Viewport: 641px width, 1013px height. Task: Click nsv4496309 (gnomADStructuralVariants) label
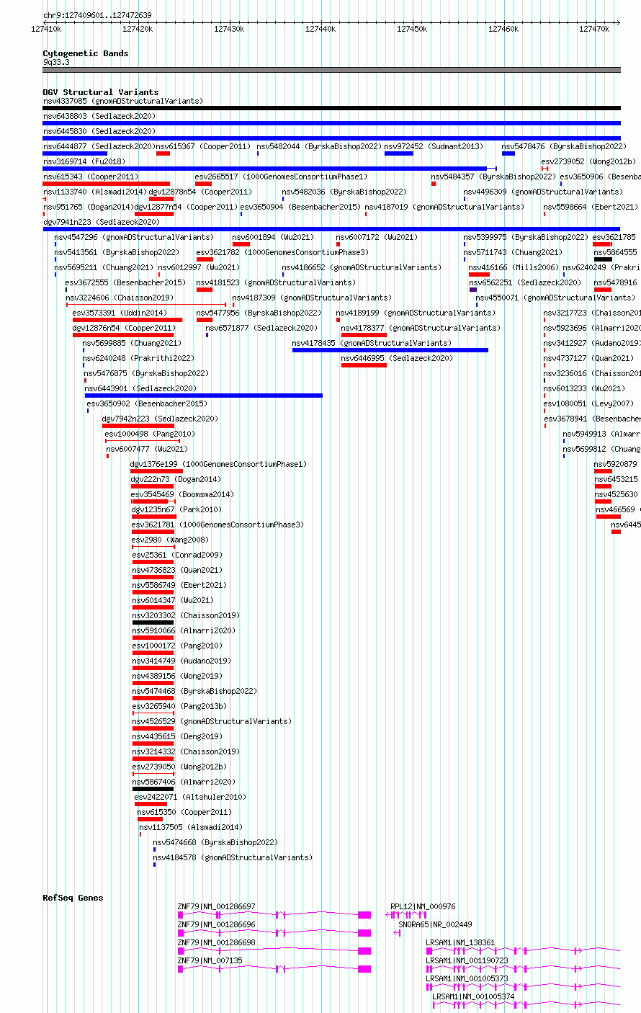[543, 192]
